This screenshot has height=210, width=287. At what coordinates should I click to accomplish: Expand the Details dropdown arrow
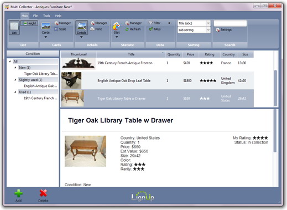pyautogui.click(x=81, y=37)
